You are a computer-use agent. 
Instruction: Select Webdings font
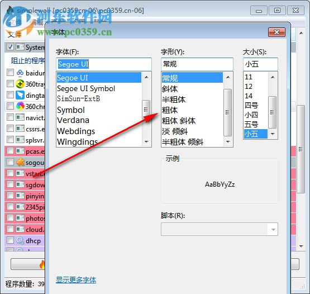point(77,131)
